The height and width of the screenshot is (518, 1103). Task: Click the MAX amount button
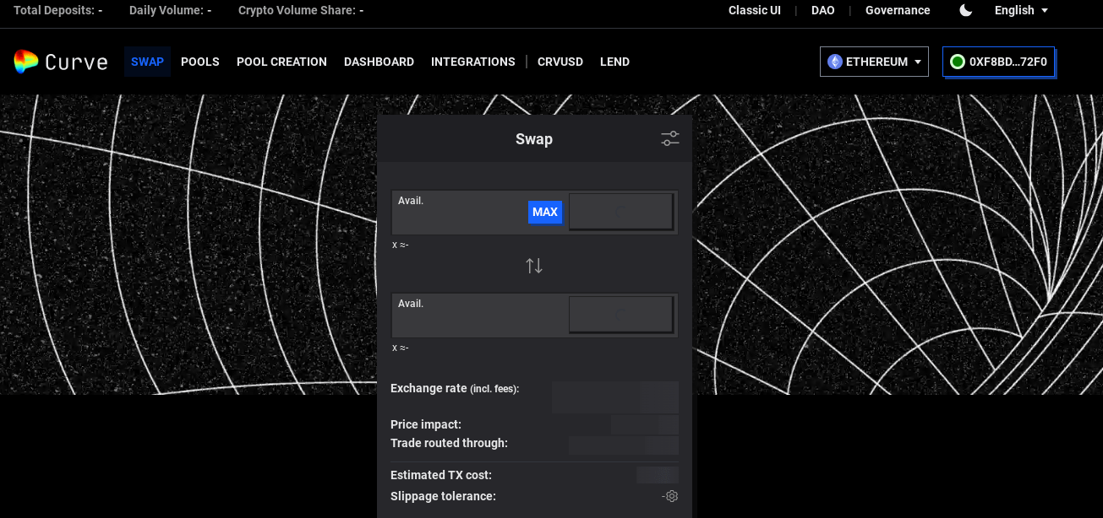[545, 212]
